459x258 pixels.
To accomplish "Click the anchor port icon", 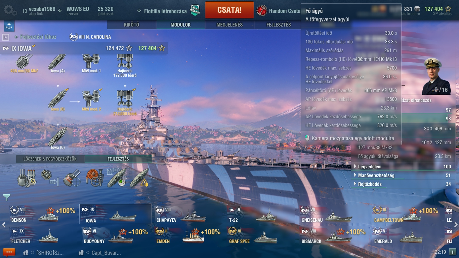I will pos(9,26).
